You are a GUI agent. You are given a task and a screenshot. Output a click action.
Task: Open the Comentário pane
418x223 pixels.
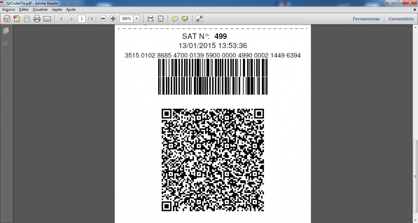[x=401, y=19]
